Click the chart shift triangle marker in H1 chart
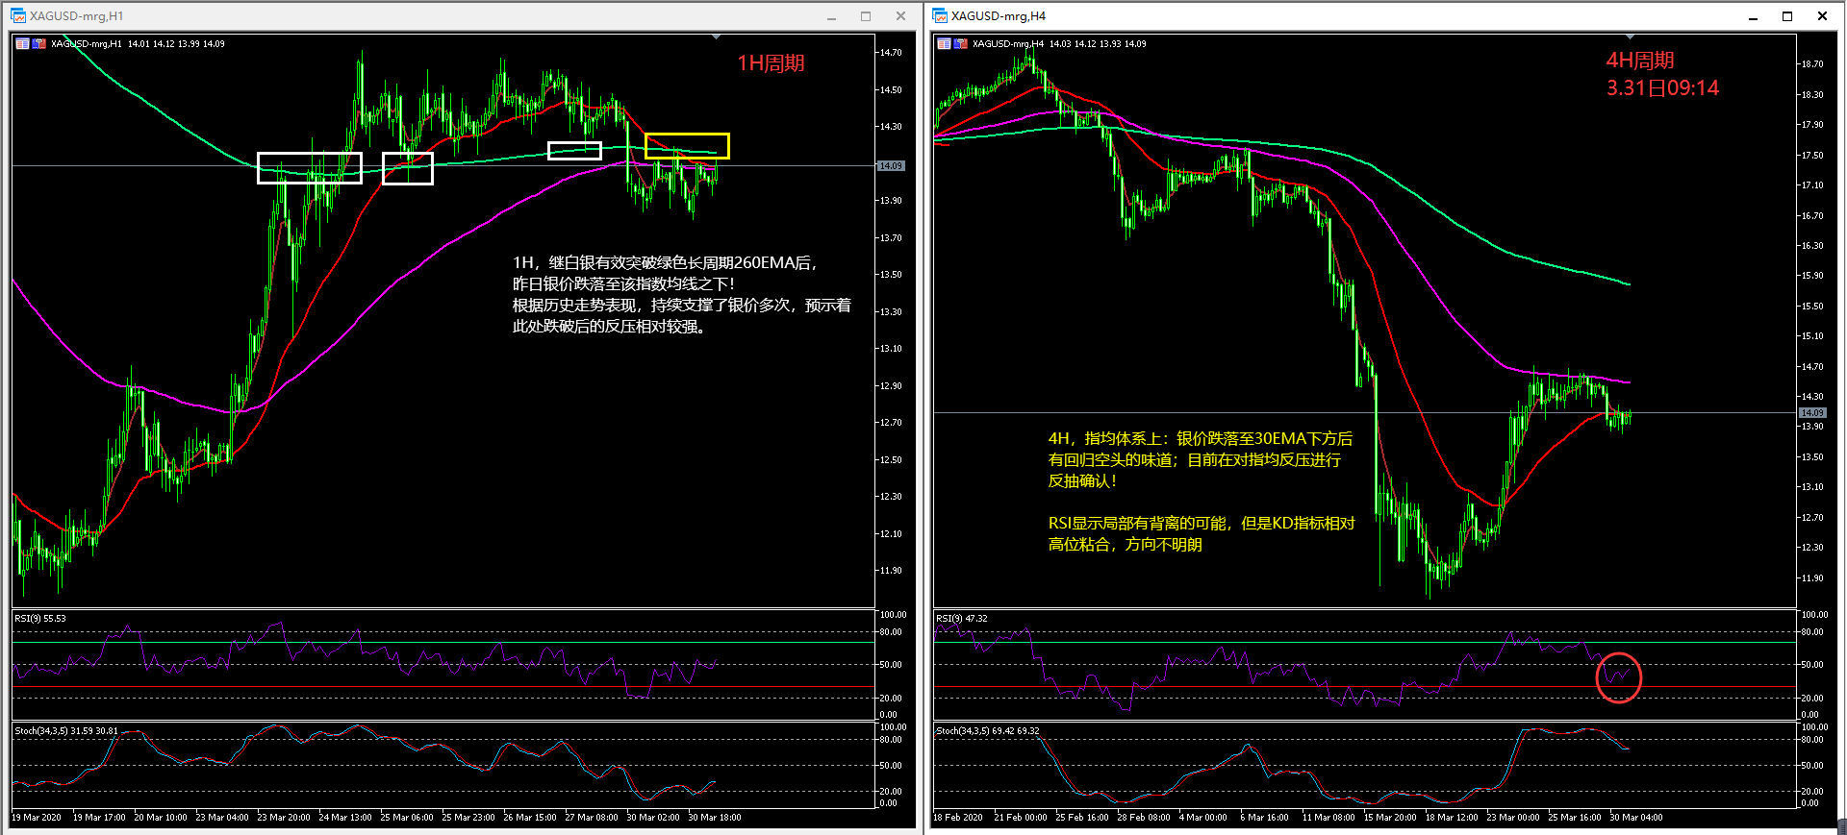1847x835 pixels. coord(716,37)
